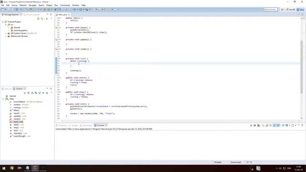The height and width of the screenshot is (172, 306).
Task: Expand JRE System Library node
Action: tap(6, 33)
